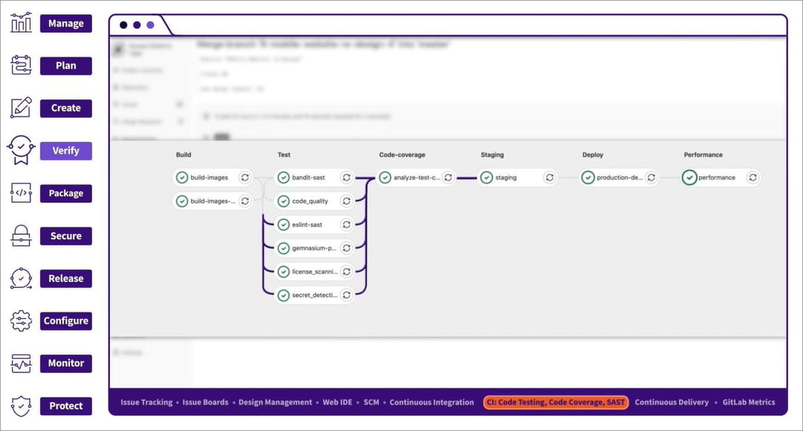This screenshot has width=803, height=431.
Task: Select the Package stage button
Action: (x=66, y=193)
